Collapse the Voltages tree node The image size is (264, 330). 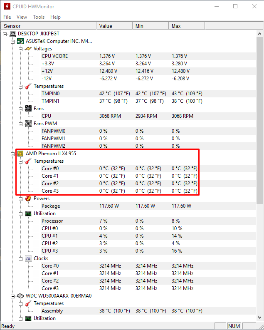(x=20, y=49)
